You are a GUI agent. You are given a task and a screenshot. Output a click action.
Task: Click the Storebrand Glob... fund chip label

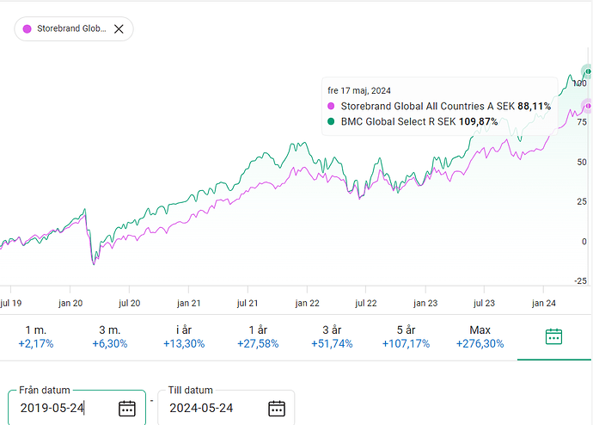pyautogui.click(x=71, y=28)
